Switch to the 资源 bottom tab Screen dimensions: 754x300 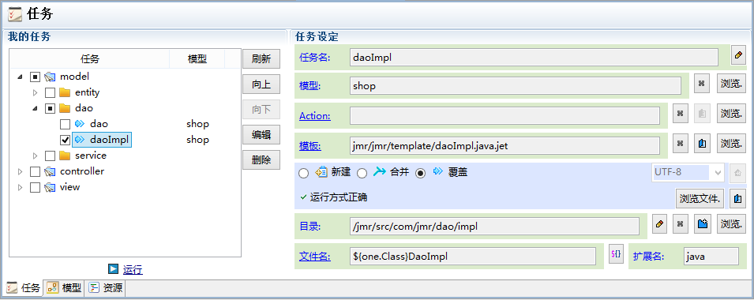(106, 288)
